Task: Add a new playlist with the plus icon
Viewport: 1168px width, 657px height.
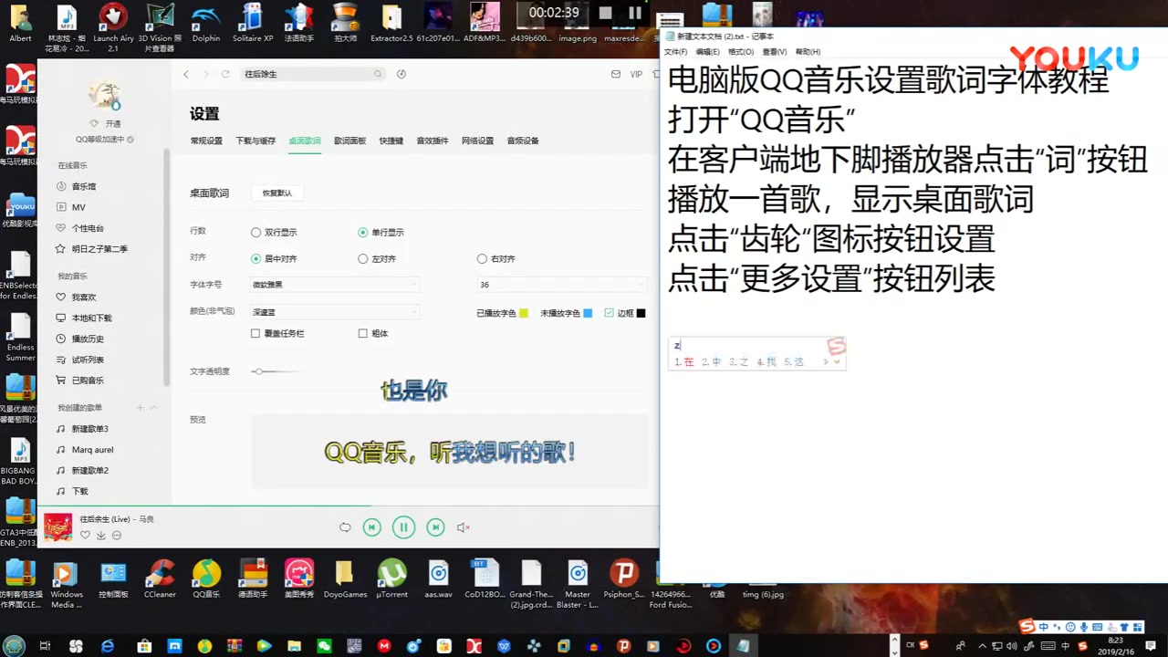Action: tap(140, 408)
